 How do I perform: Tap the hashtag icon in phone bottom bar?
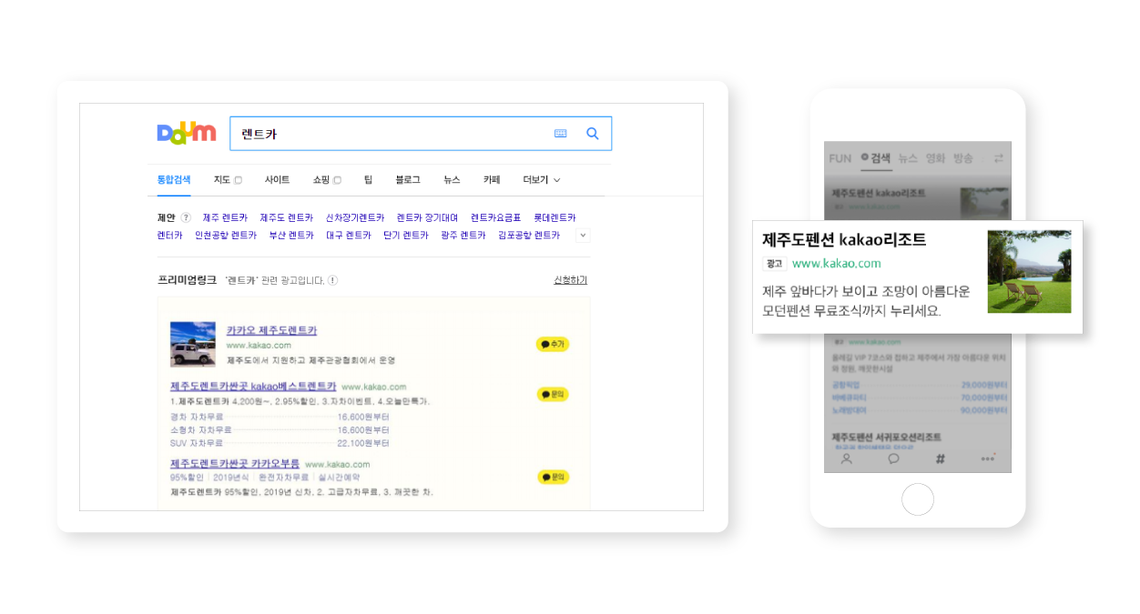pos(941,458)
